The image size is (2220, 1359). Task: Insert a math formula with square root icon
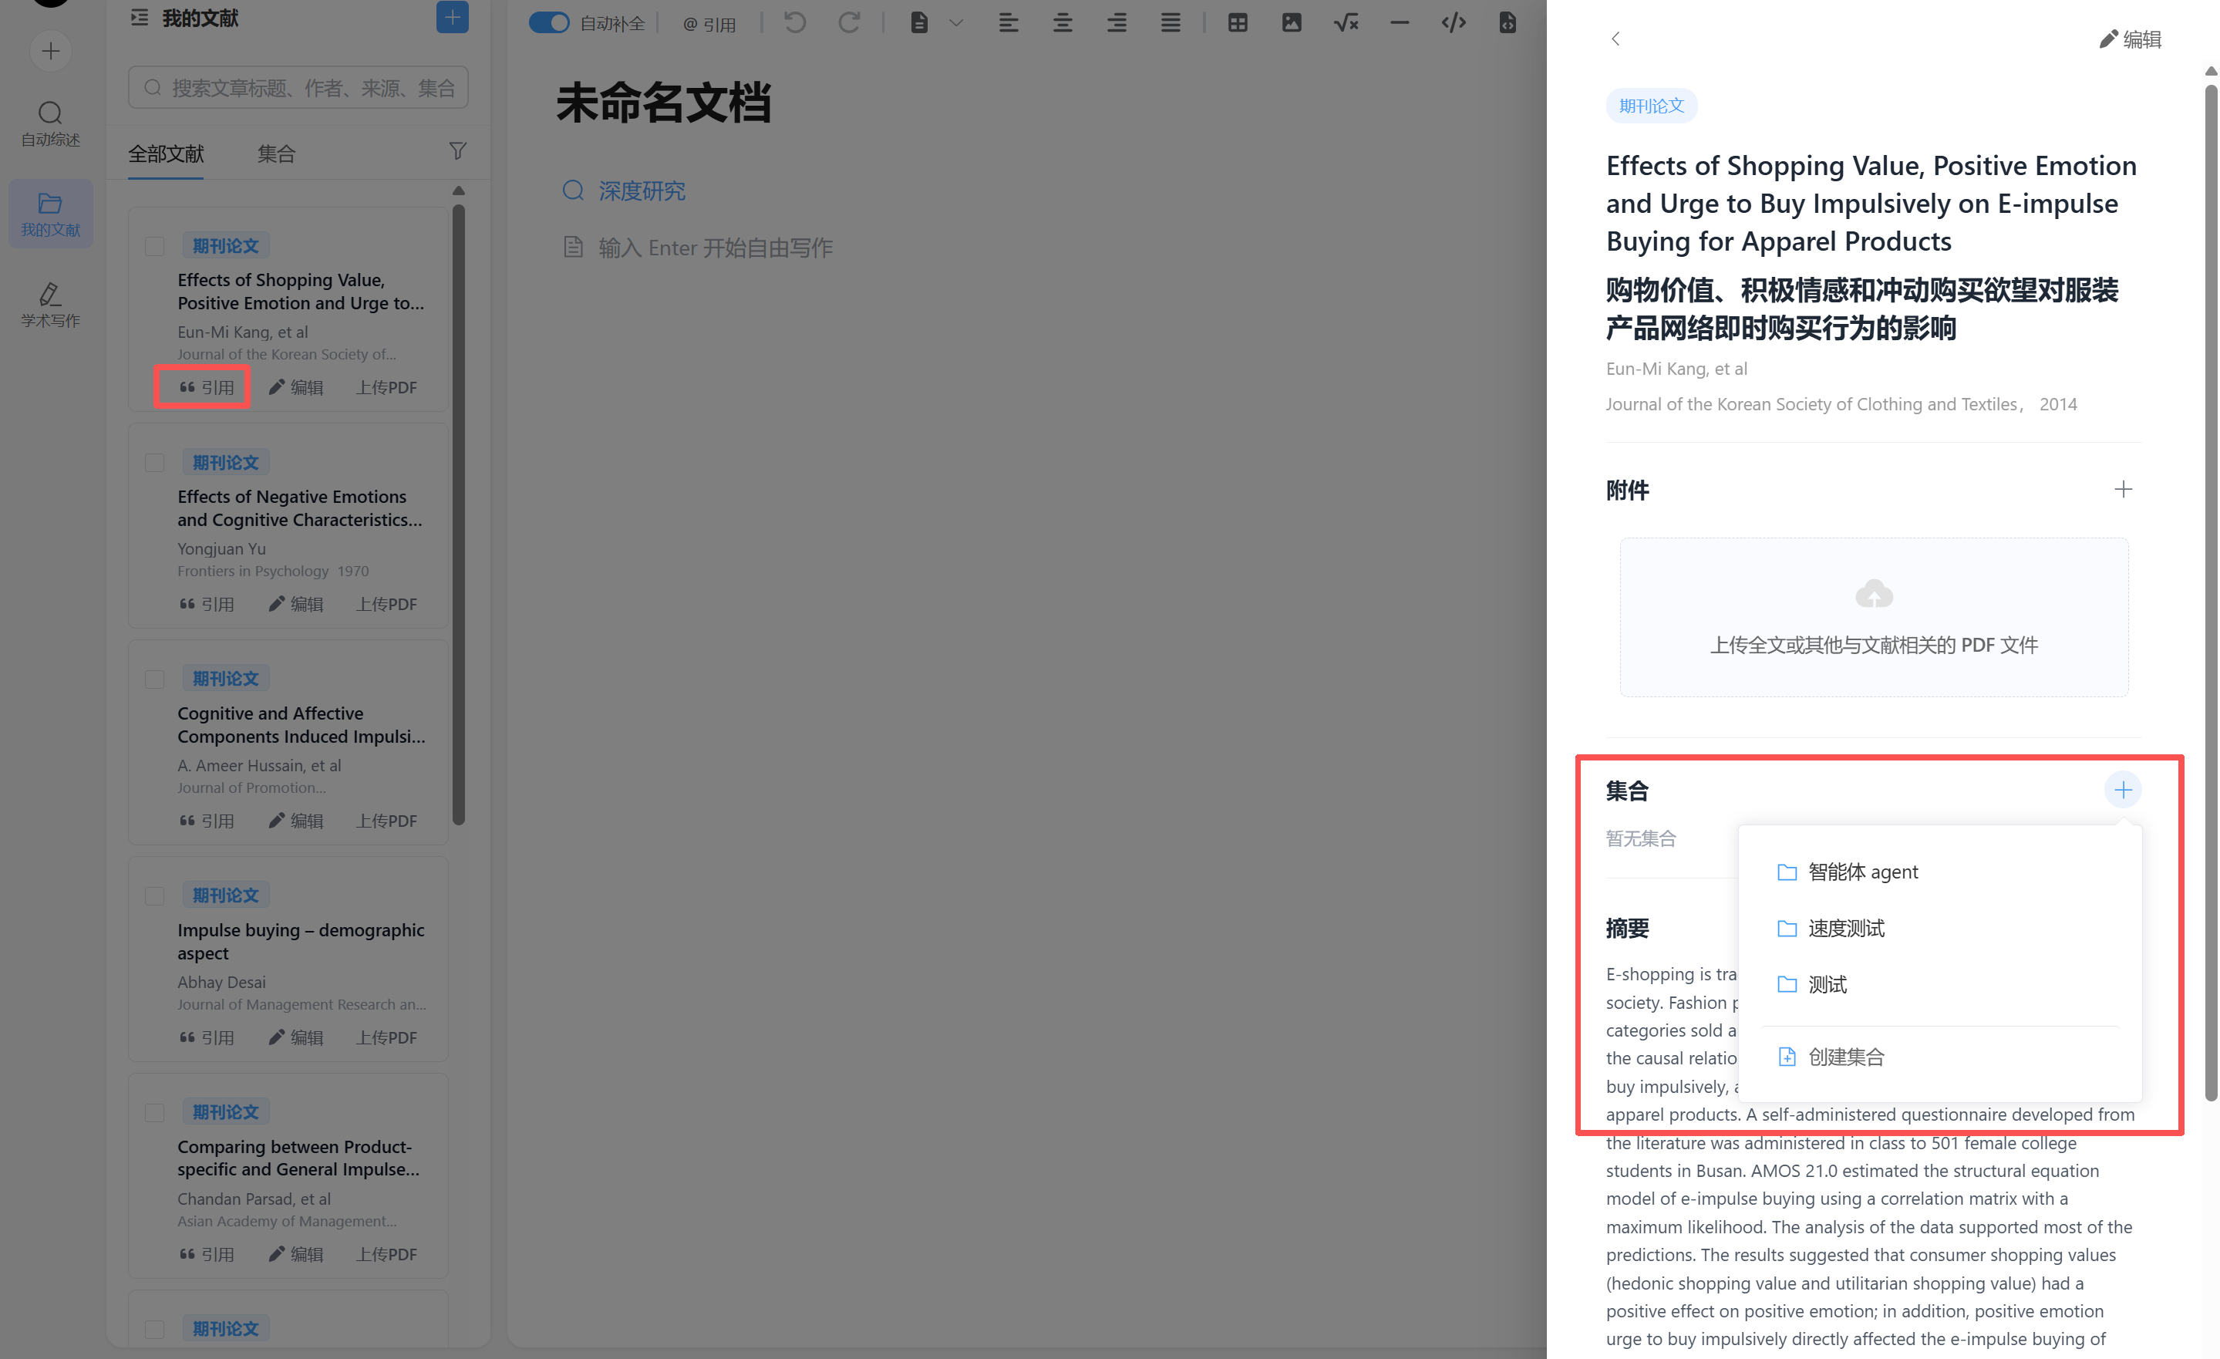point(1345,22)
